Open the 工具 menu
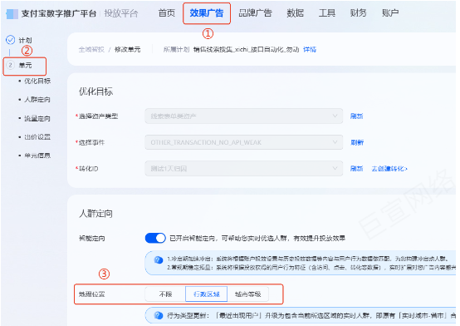 (x=327, y=13)
